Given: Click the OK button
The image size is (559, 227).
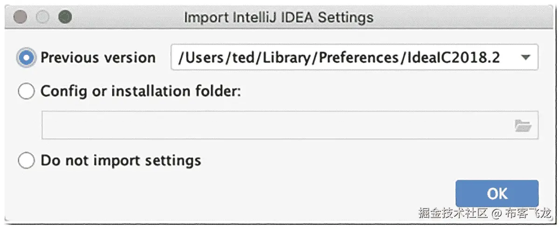Looking at the screenshot, I should click(497, 193).
